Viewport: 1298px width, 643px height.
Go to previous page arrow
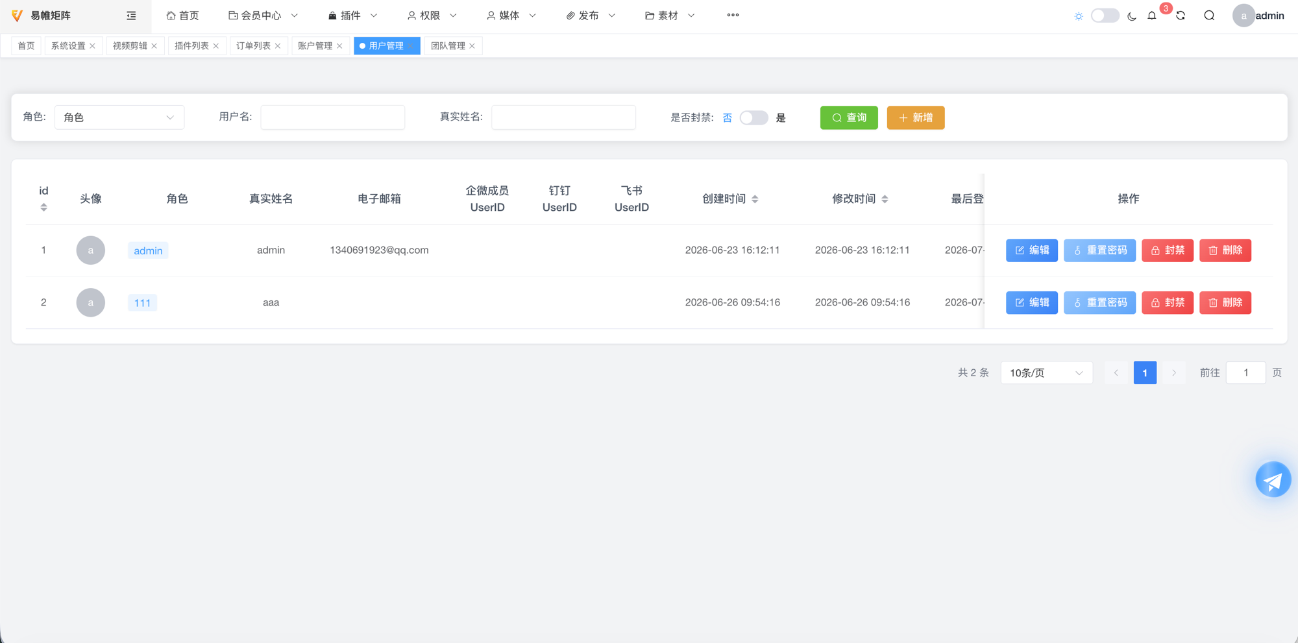click(1116, 373)
